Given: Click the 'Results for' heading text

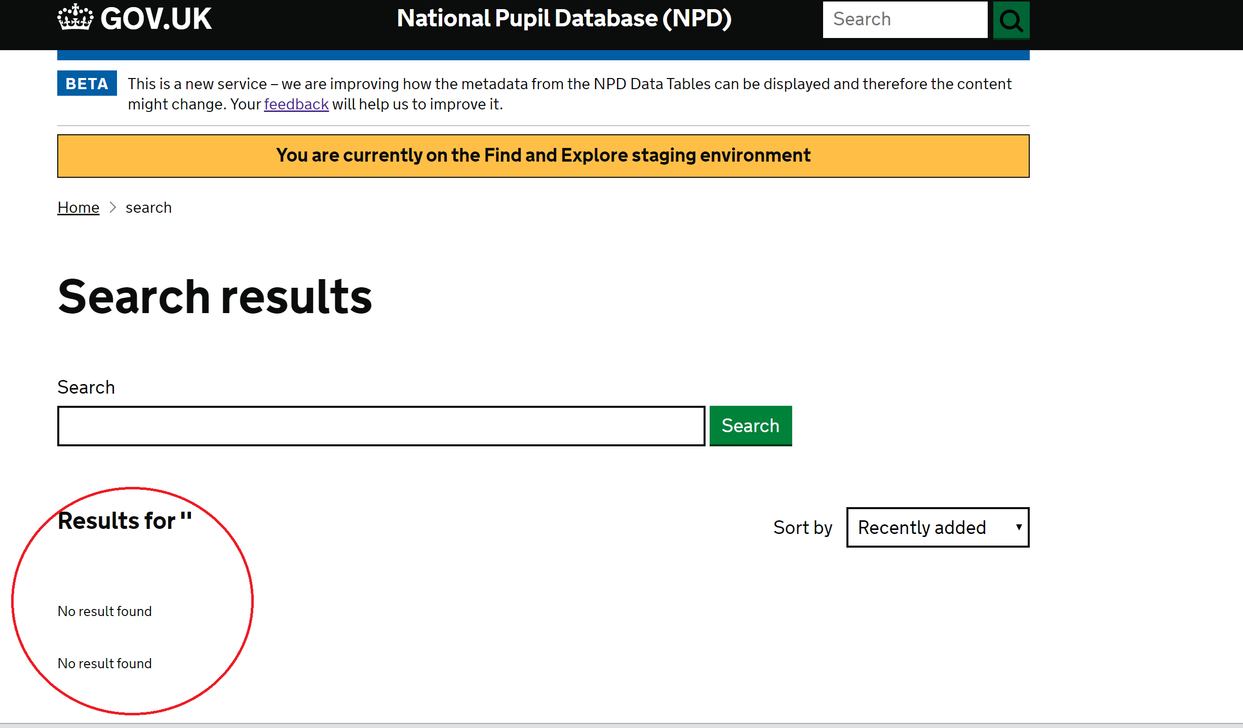Looking at the screenshot, I should pos(125,521).
